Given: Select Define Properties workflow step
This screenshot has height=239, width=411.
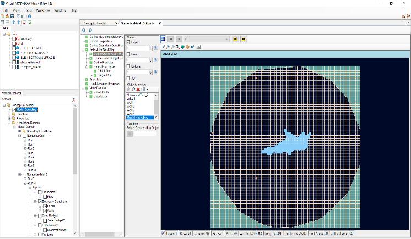Looking at the screenshot, I should click(x=101, y=41).
